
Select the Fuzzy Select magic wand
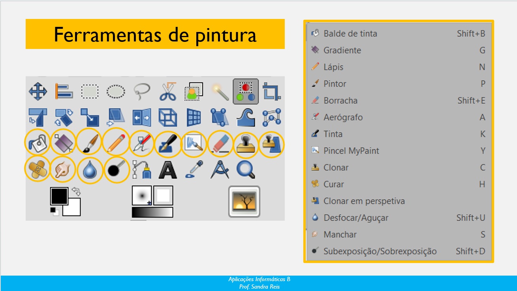[x=220, y=92]
